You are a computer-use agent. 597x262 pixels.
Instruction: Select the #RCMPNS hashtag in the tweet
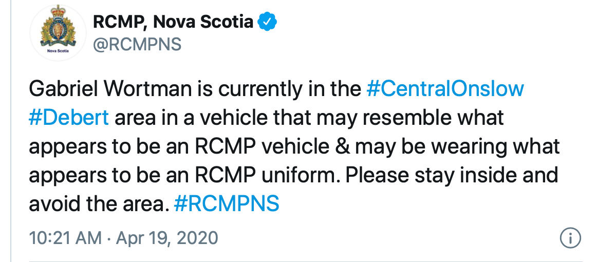point(227,204)
